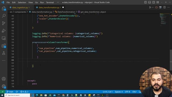Show hidden menus via title bar ellipsis

(58, 2)
